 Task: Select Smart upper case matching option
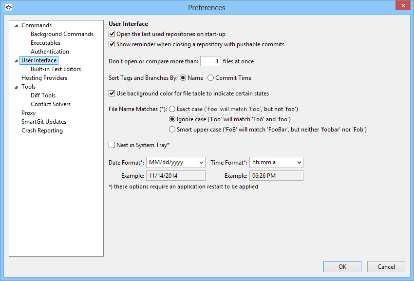pyautogui.click(x=172, y=130)
